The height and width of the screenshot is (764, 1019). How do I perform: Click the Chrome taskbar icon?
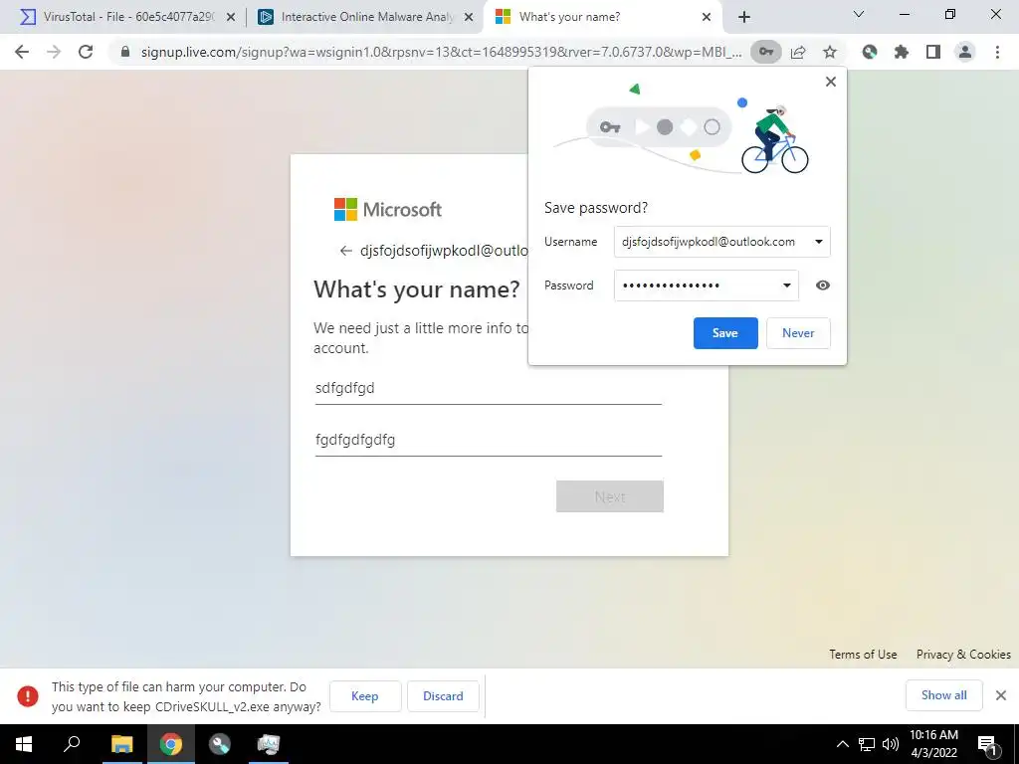click(x=170, y=744)
